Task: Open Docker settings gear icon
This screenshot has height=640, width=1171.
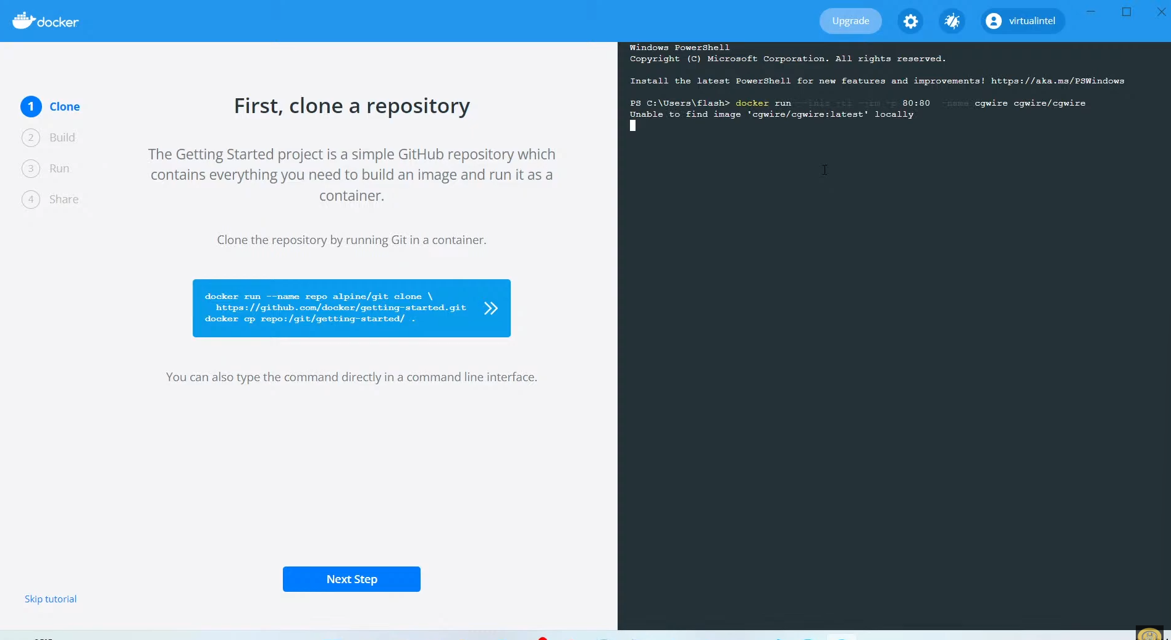Action: (910, 21)
